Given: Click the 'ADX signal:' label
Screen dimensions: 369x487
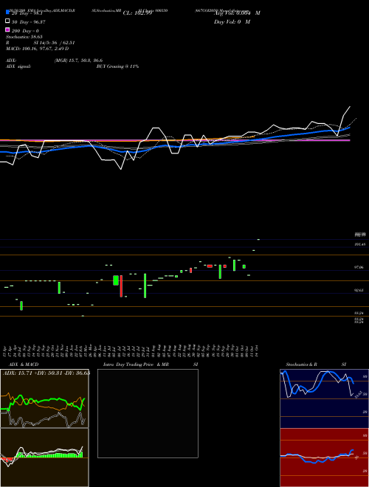Looking at the screenshot, I should [18, 66].
